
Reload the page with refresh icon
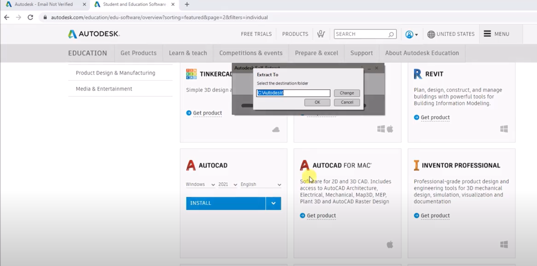30,17
